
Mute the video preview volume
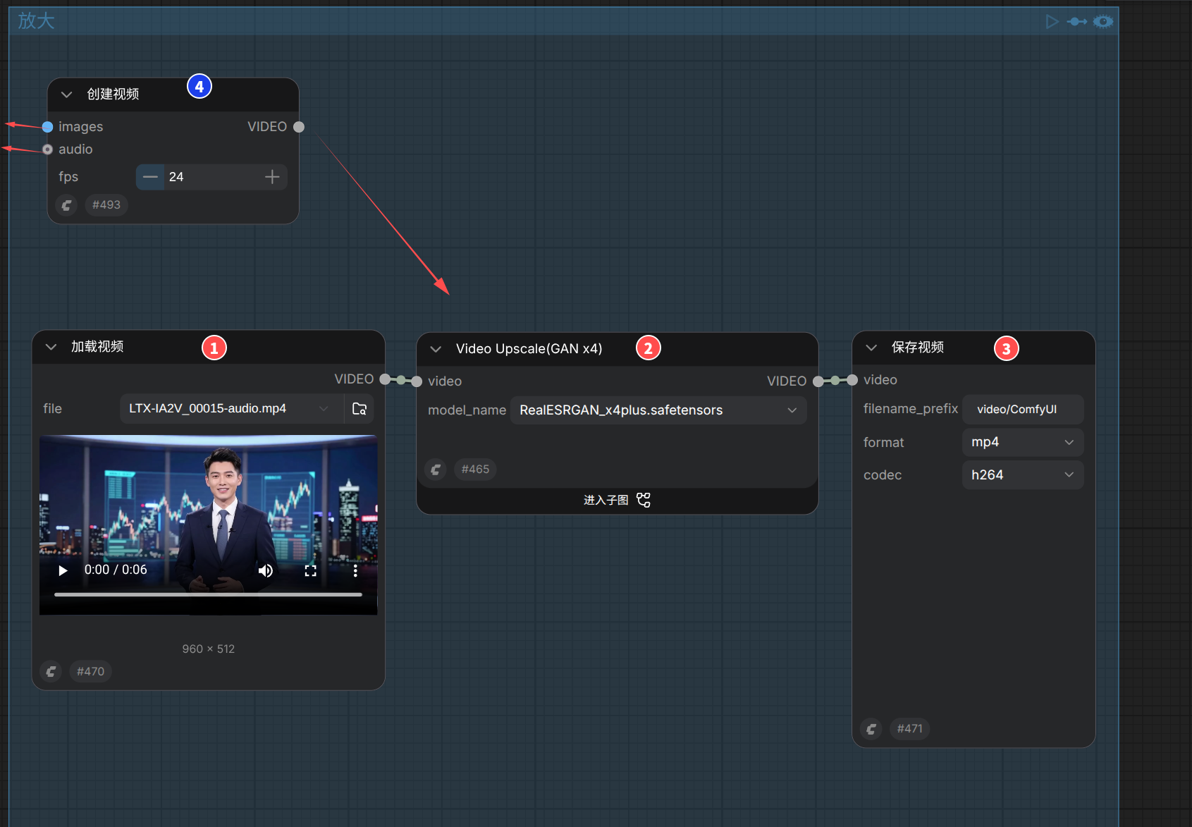pyautogui.click(x=266, y=570)
